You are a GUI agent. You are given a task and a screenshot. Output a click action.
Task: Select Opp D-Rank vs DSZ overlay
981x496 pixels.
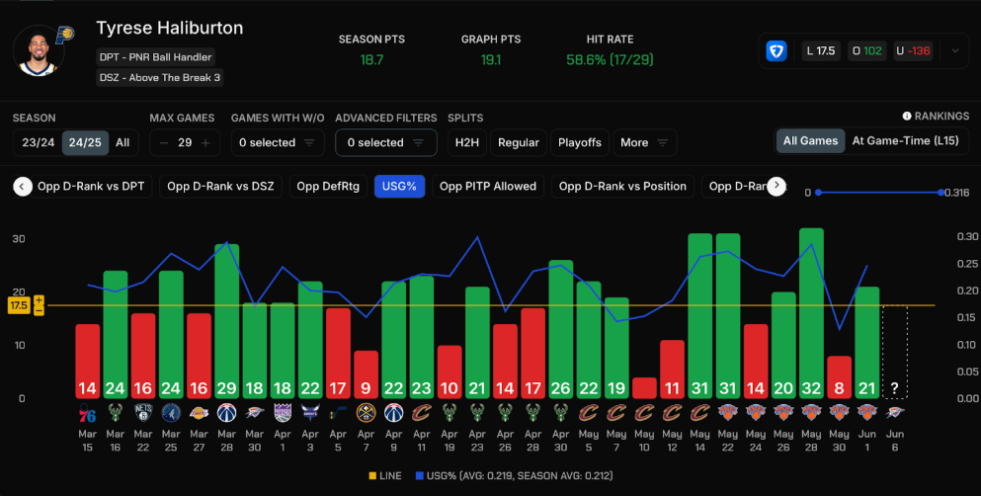click(220, 187)
